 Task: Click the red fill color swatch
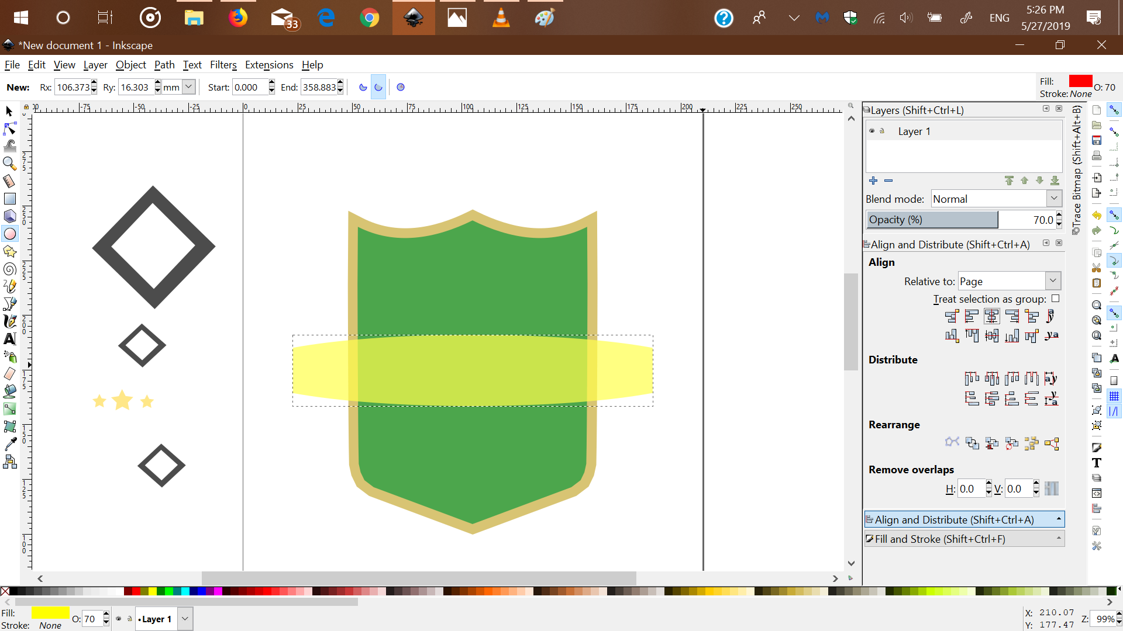1080,81
